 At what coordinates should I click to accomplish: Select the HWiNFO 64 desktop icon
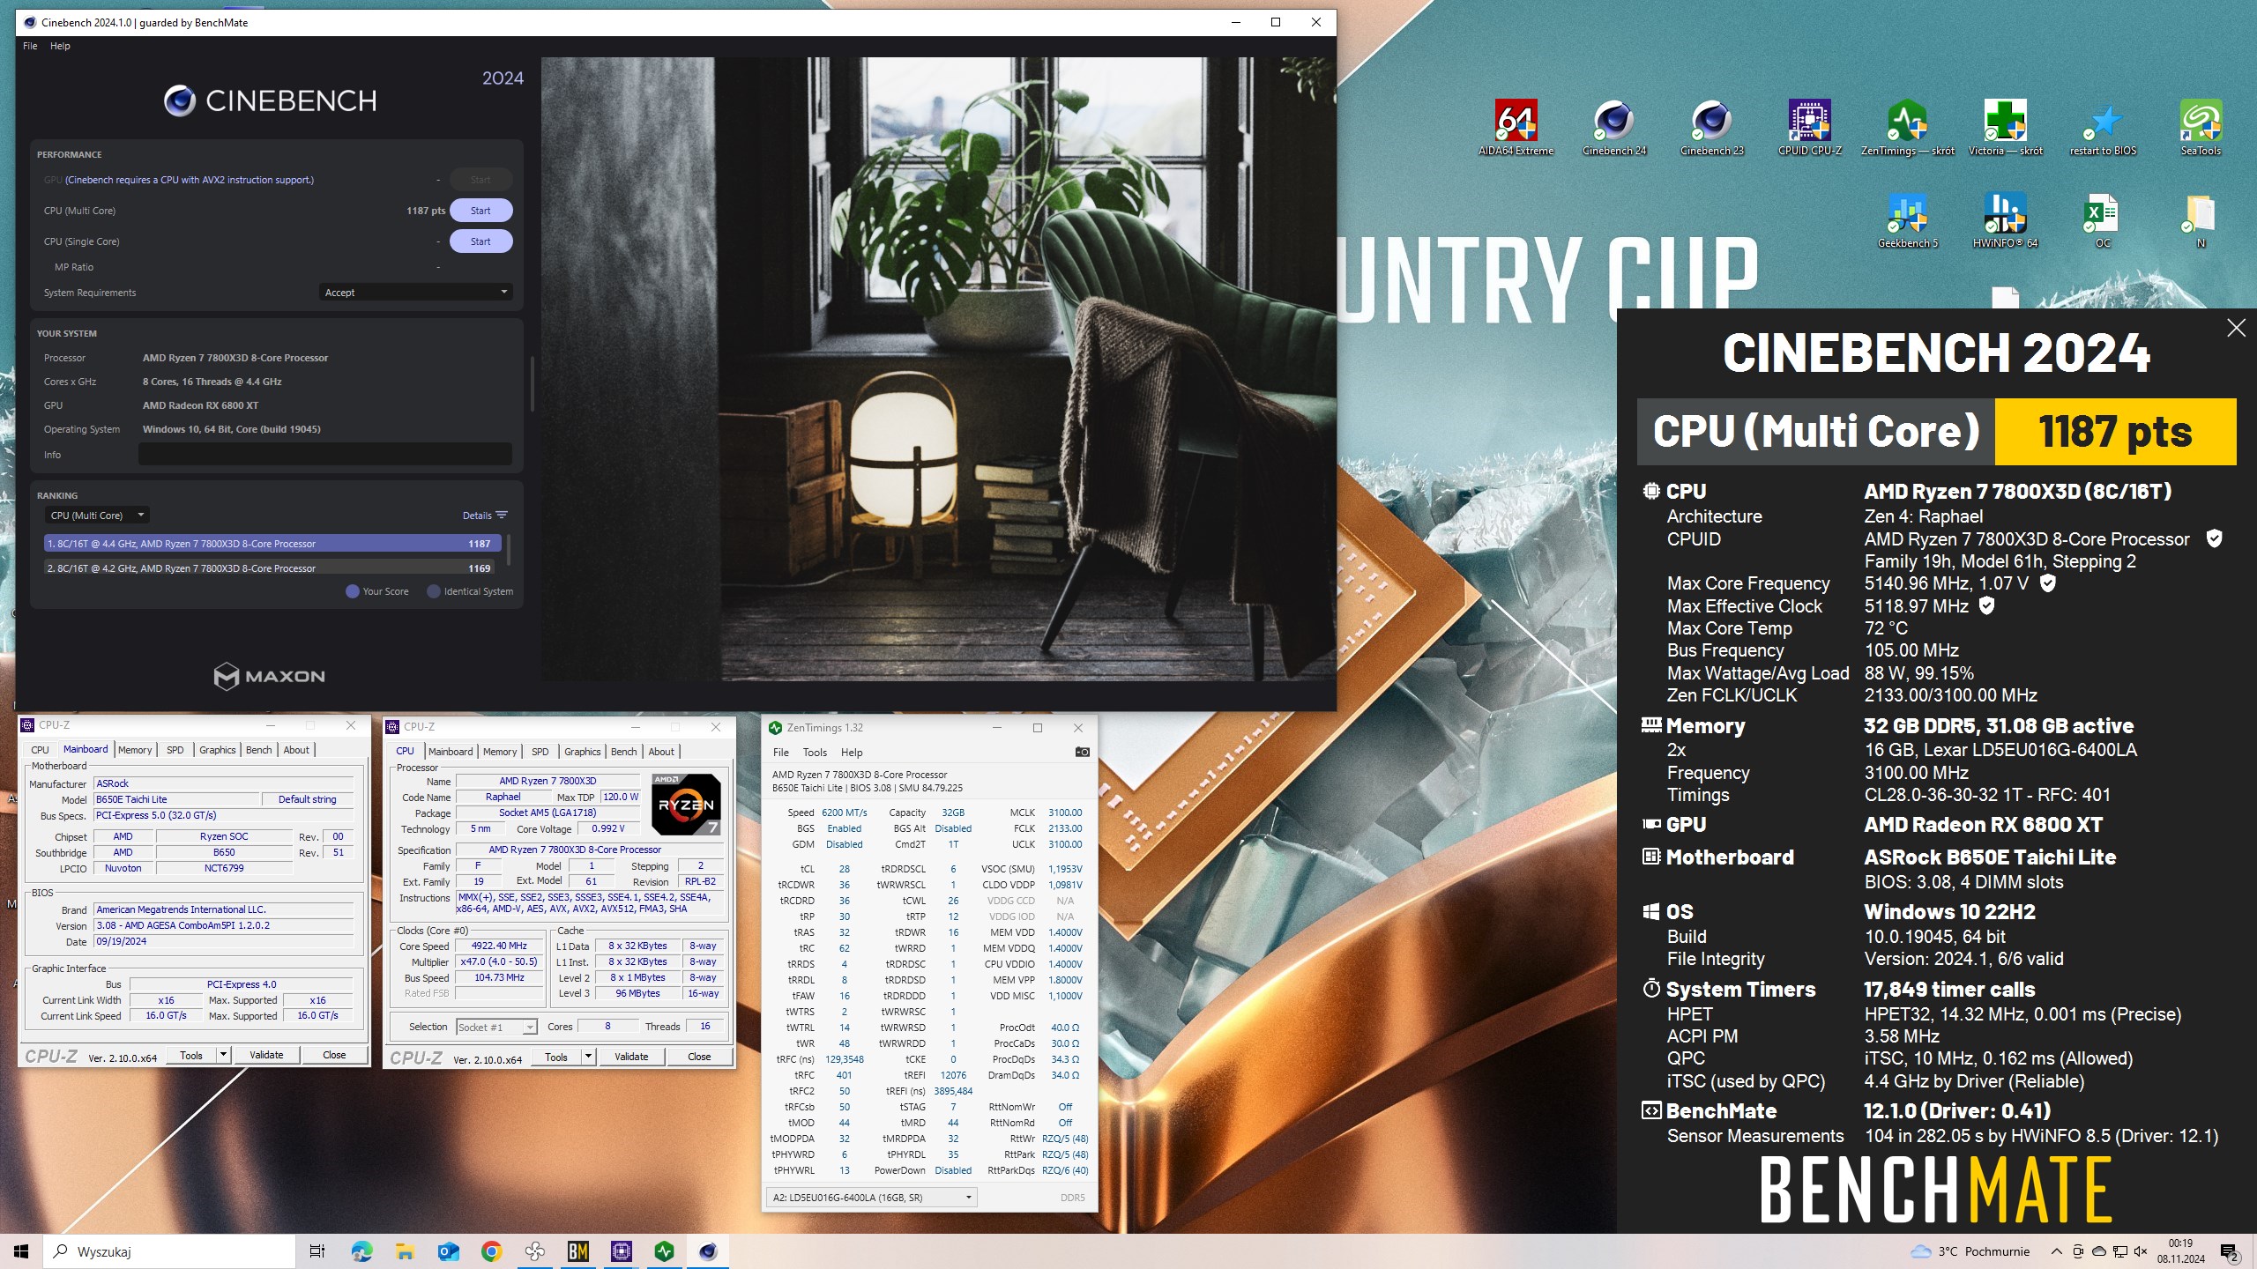pos(2005,220)
